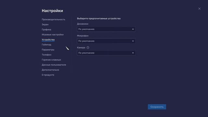Viewport: 208px width, 117px height.
Task: Click the Микрофон label
Action: click(83, 36)
